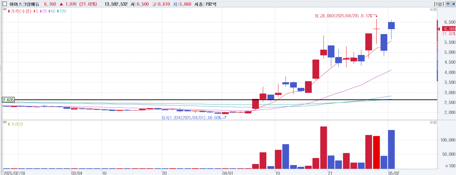Image resolution: width=456 pixels, height=175 pixels.
Task: Click the stock name 아이스크림에듀
Action: pos(24,4)
